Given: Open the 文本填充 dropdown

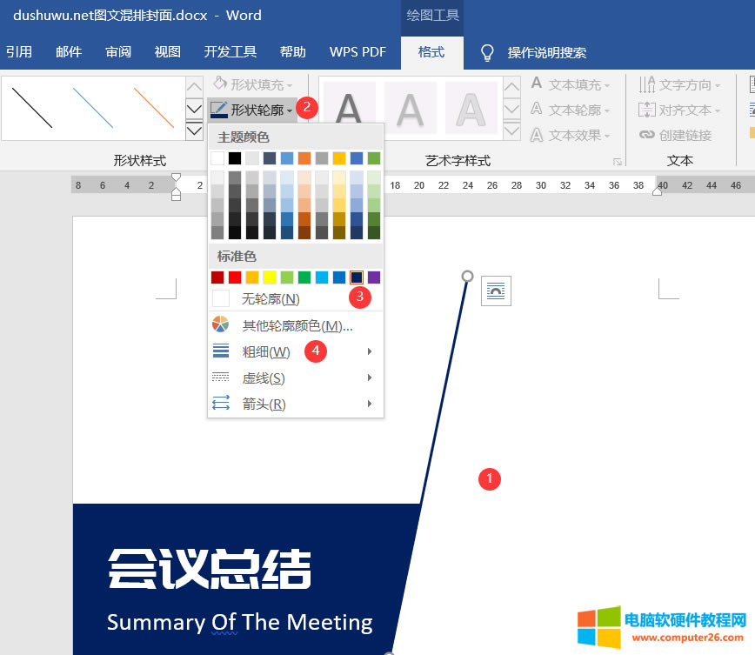Looking at the screenshot, I should [x=571, y=84].
